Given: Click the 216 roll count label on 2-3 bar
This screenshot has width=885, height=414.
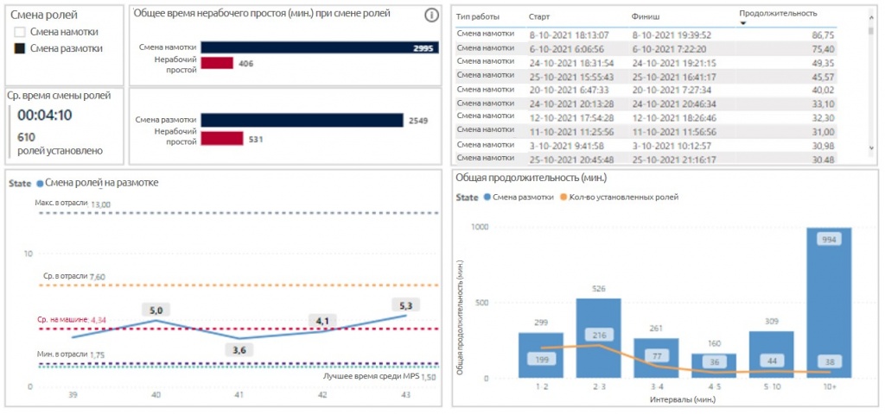Looking at the screenshot, I should coord(598,336).
